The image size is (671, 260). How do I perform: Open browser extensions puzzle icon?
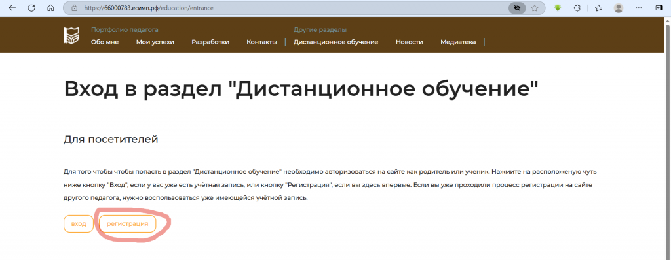577,8
